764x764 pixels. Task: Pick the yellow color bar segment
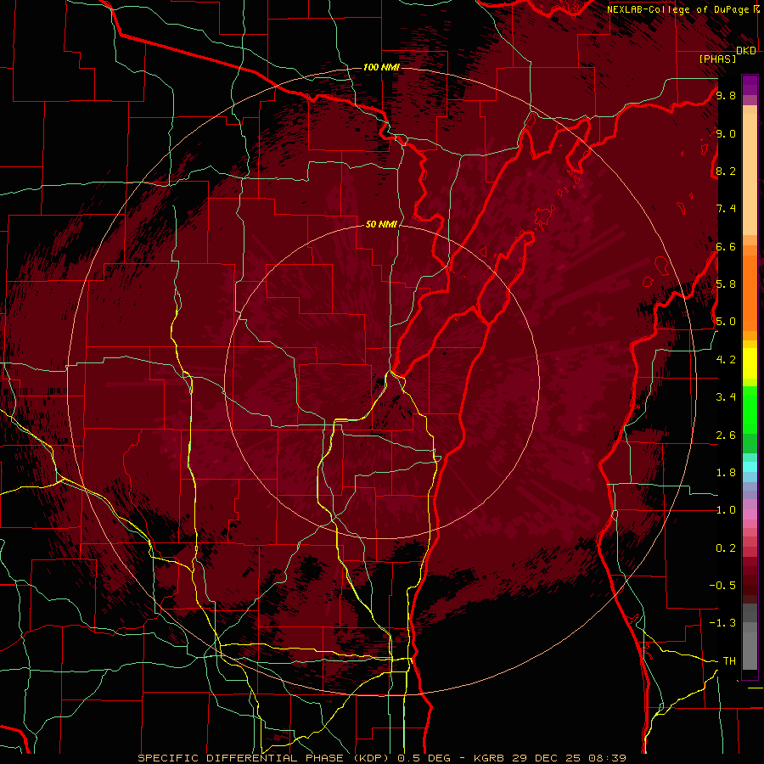[x=750, y=363]
